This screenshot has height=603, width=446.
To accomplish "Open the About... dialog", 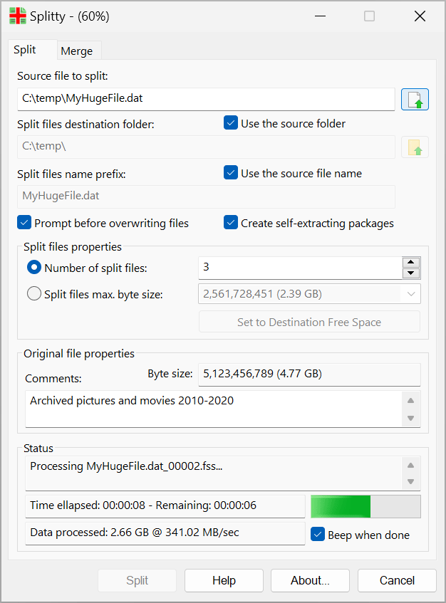I will (x=310, y=580).
